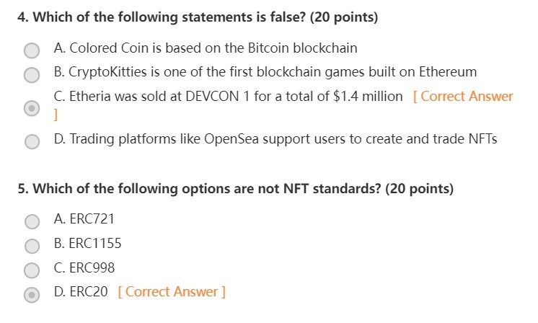Click the 'C. ERC998' option label
Viewport: 538px width, 323px height.
pyautogui.click(x=84, y=267)
